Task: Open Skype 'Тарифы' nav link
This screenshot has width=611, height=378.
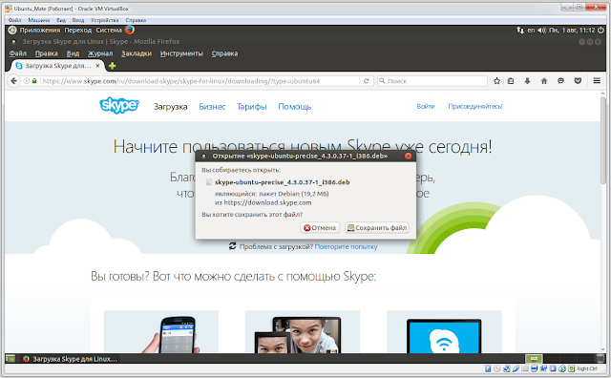Action: click(x=252, y=106)
